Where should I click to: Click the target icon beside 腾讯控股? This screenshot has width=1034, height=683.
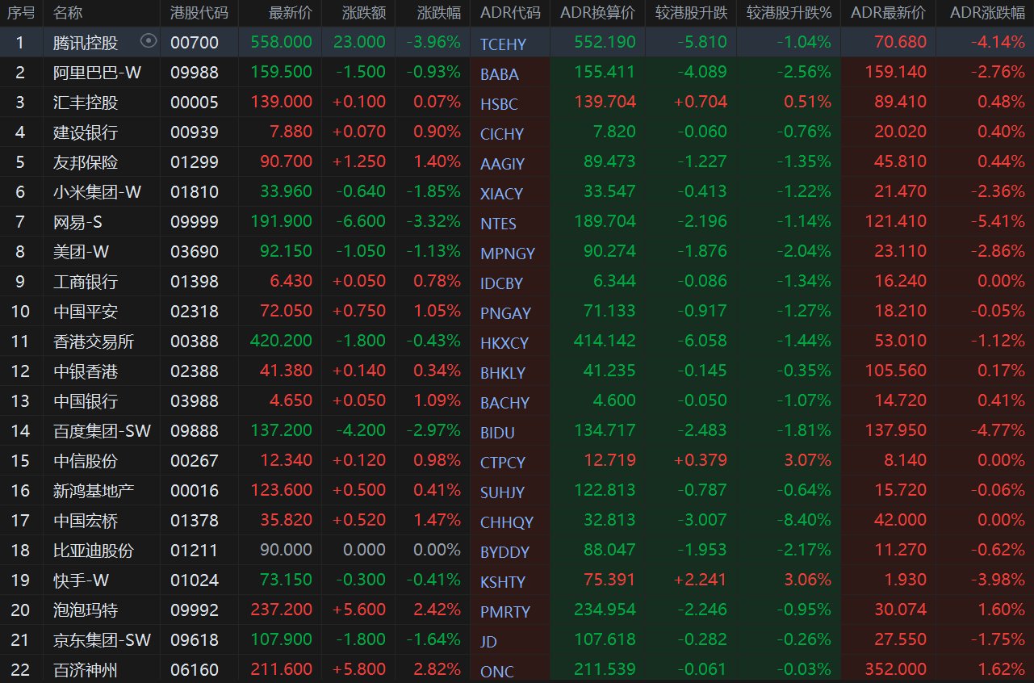click(149, 41)
